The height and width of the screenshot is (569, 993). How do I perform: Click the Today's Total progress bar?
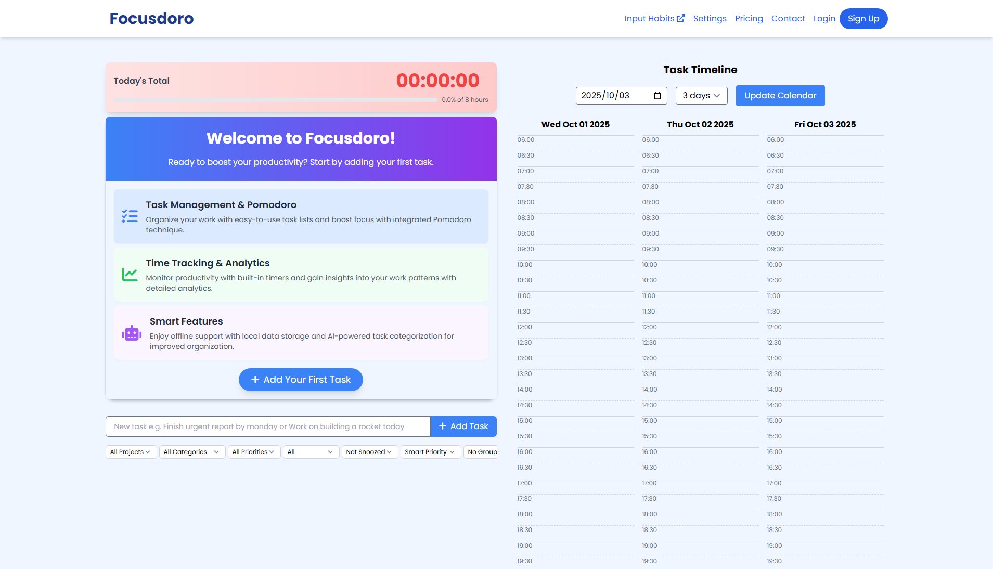[x=275, y=100]
